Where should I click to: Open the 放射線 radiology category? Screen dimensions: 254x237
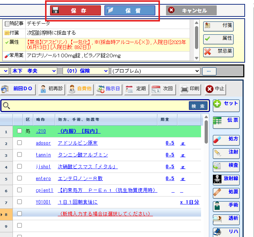tap(226, 179)
